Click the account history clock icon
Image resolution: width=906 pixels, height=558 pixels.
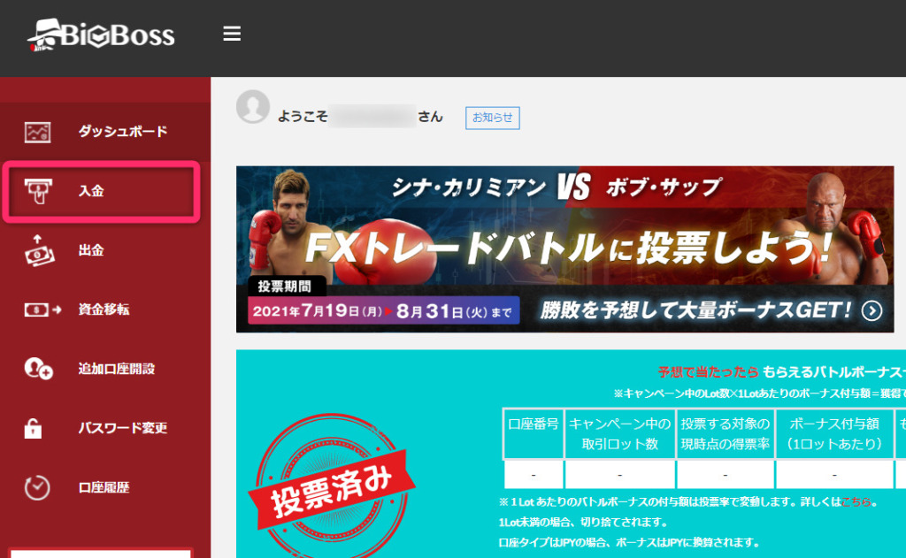coord(37,487)
